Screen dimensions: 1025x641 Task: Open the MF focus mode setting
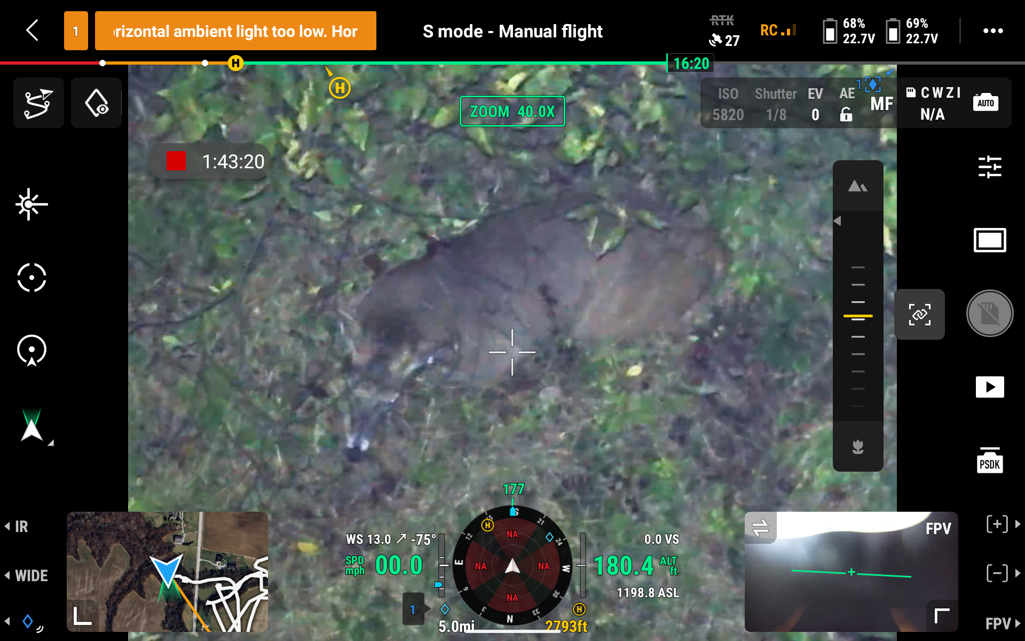click(x=881, y=104)
